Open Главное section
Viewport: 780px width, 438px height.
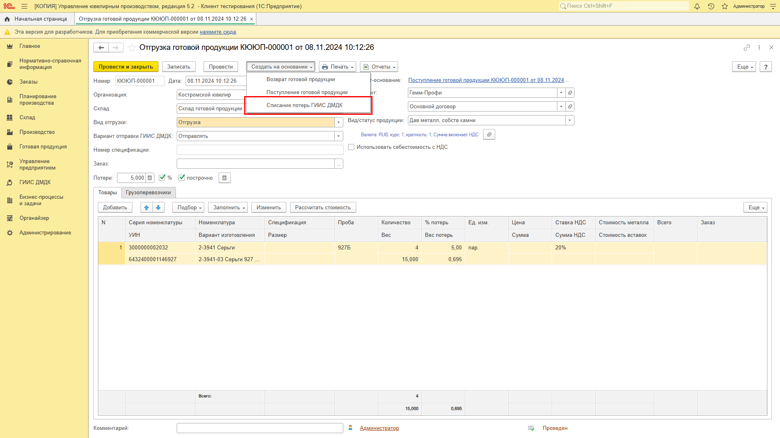point(30,46)
